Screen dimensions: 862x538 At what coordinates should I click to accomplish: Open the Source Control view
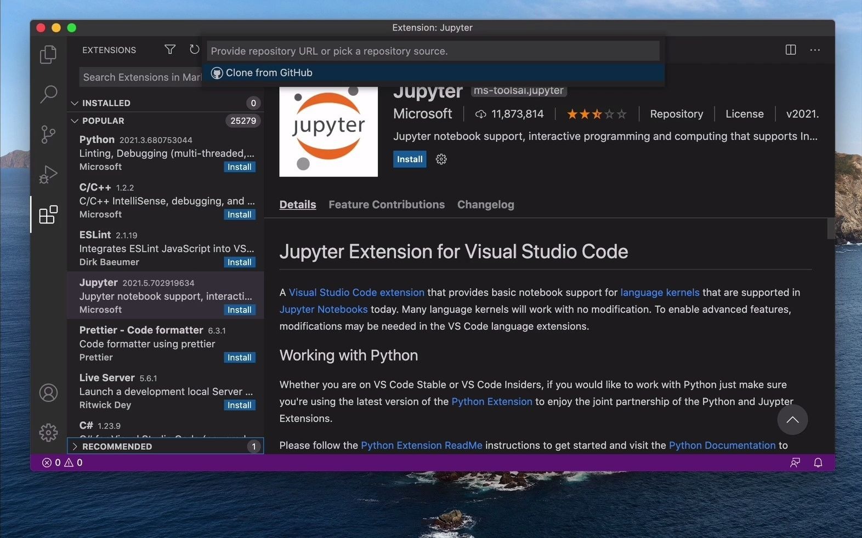48,134
